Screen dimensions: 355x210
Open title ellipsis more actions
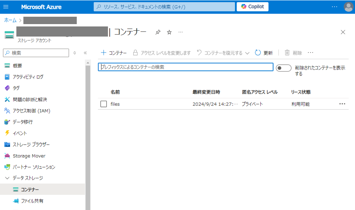[x=180, y=32]
